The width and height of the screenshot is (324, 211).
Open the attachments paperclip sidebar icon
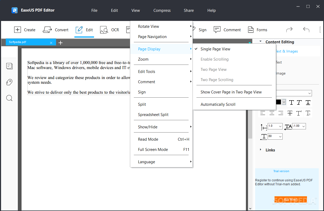9,82
